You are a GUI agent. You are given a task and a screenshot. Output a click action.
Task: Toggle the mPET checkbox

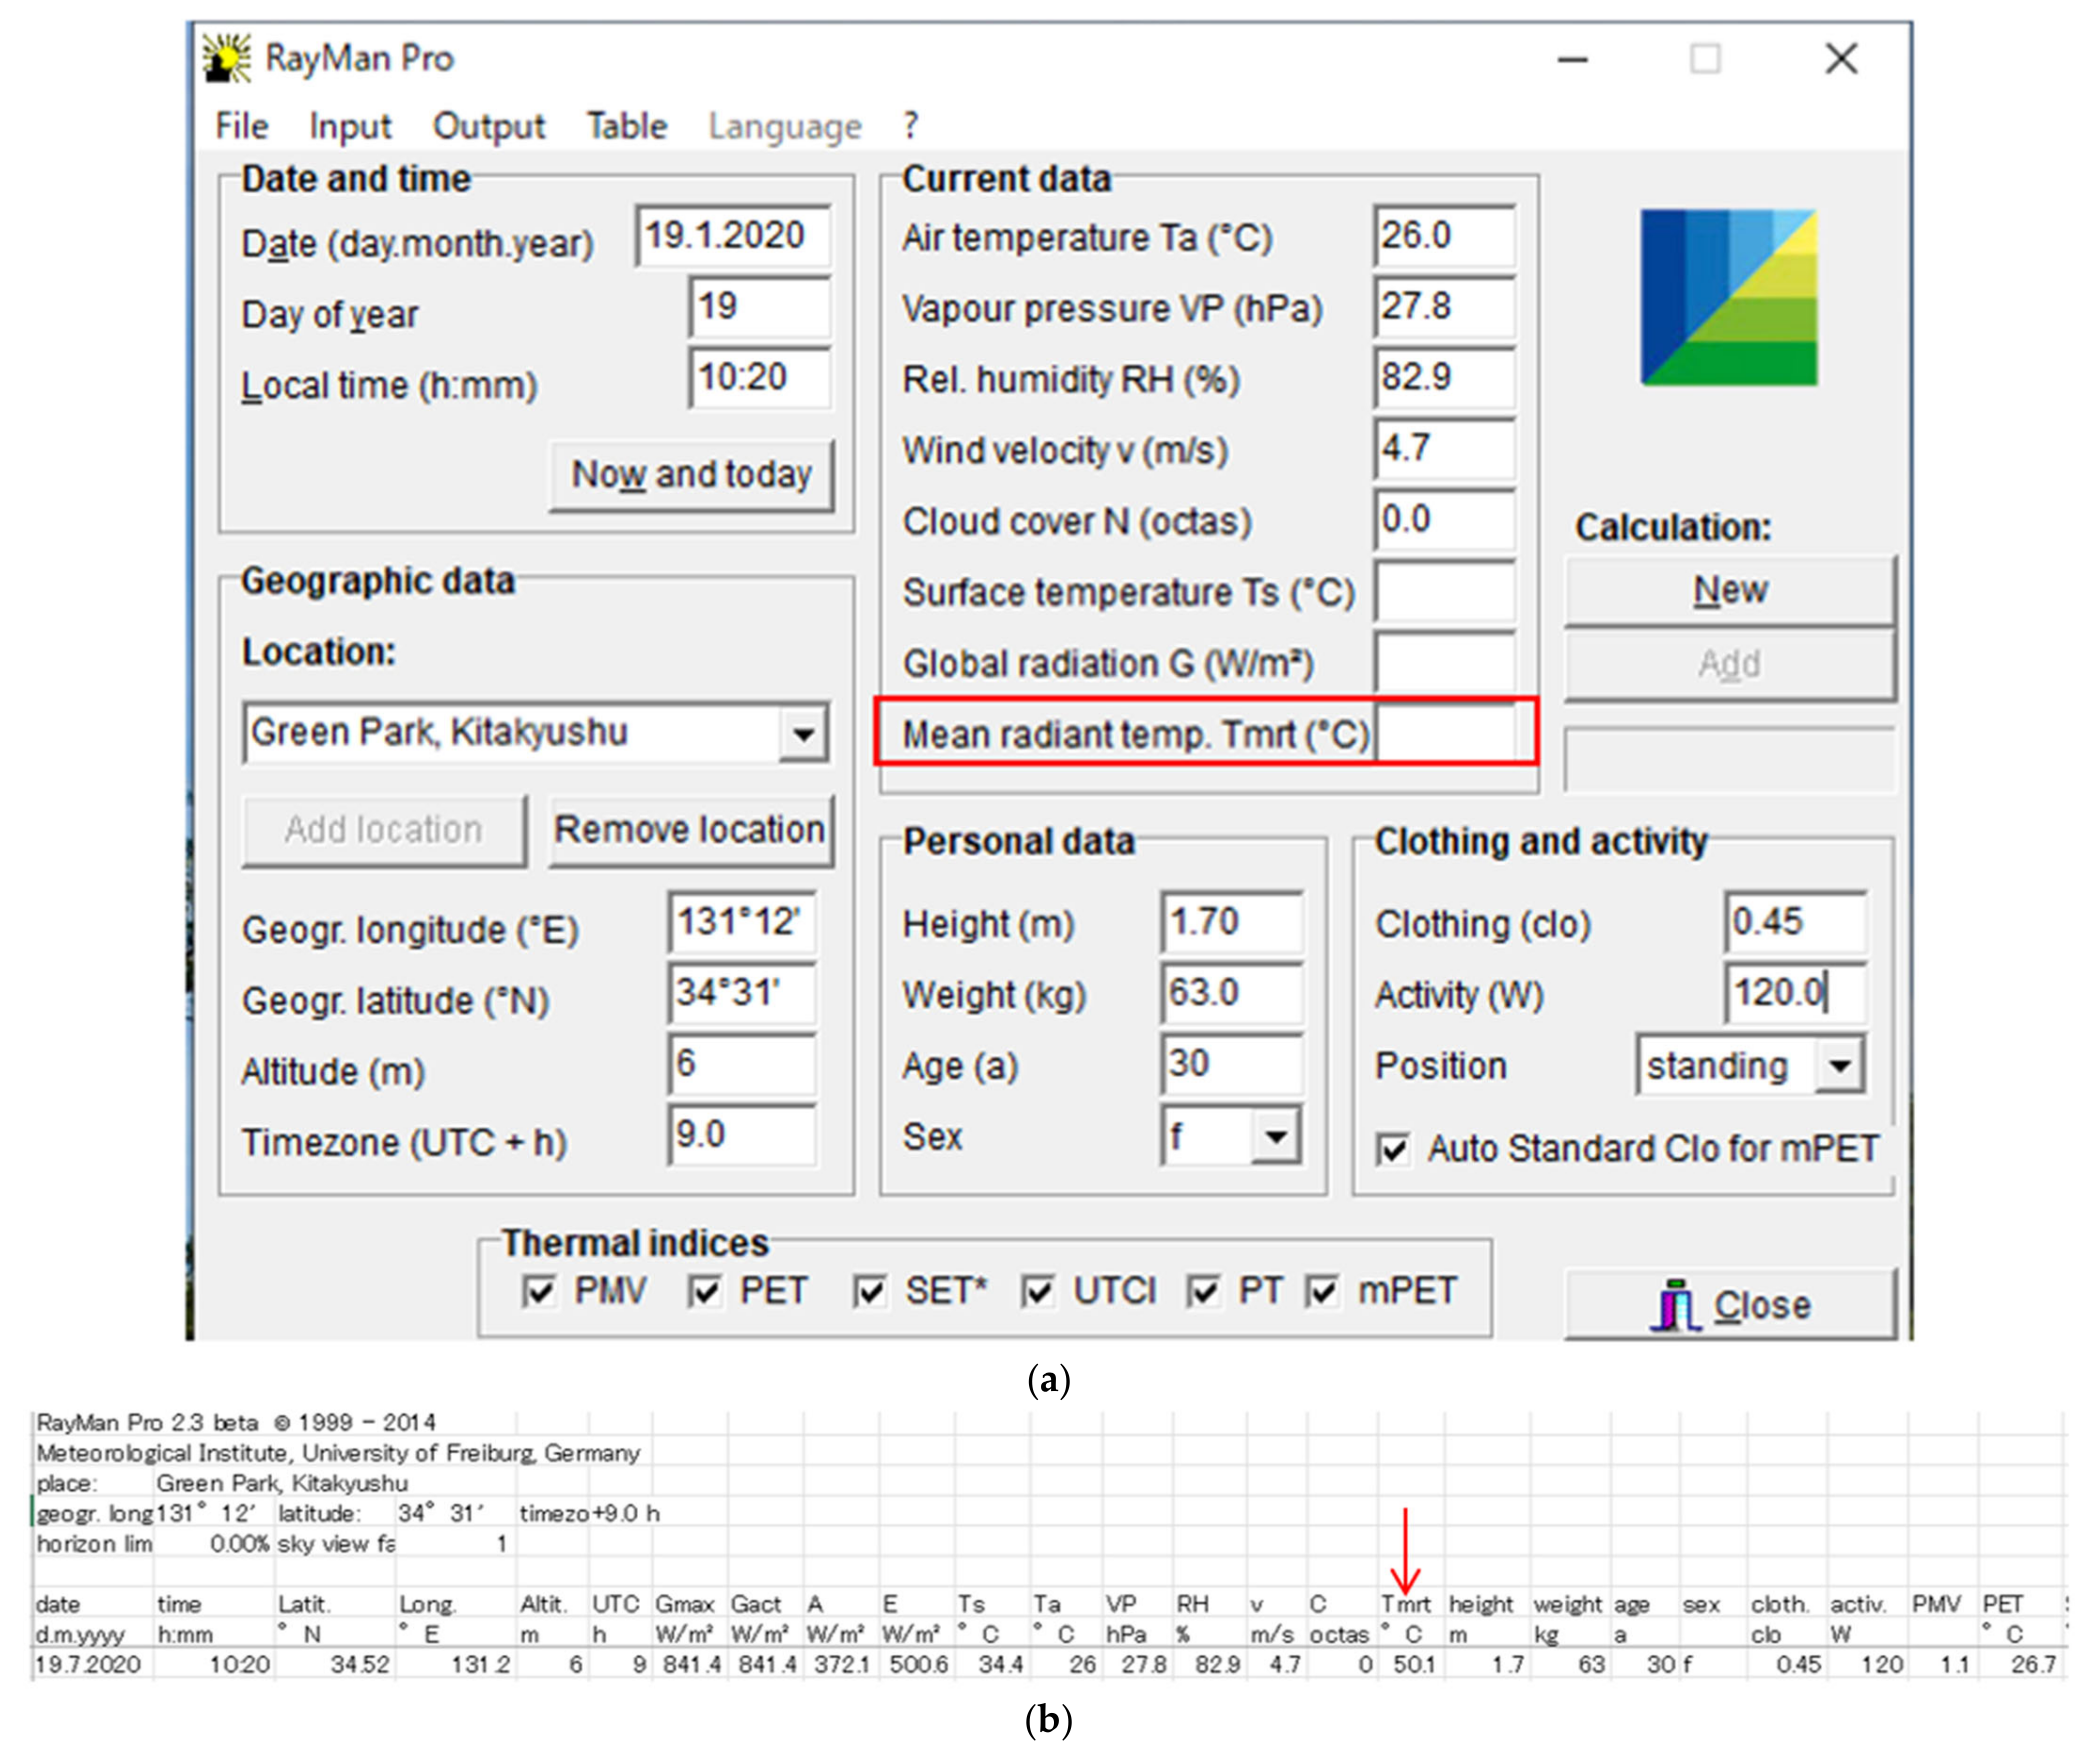[1323, 1291]
